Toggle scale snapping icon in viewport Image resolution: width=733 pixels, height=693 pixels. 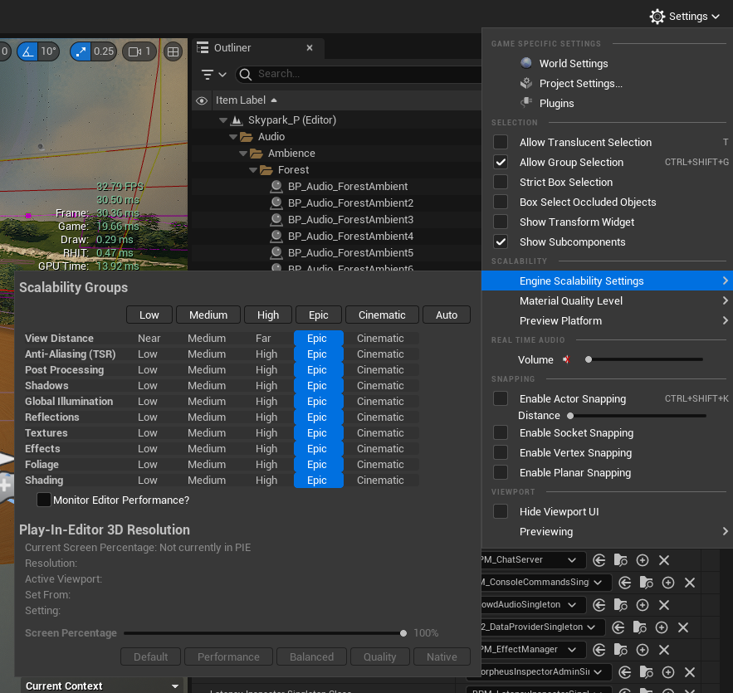(81, 51)
